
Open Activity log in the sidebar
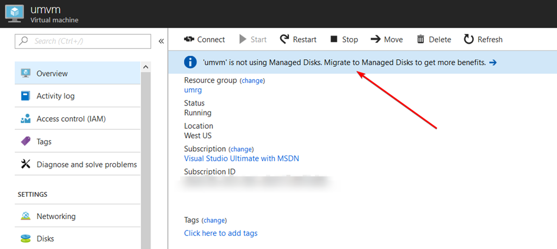[x=77, y=96]
